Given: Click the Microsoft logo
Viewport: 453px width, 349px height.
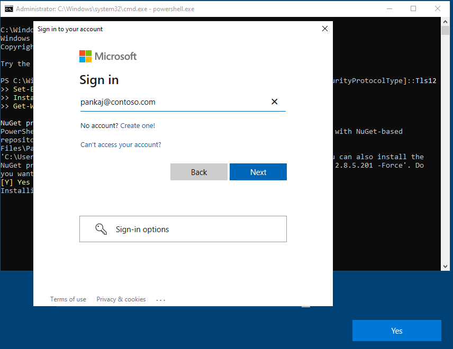Looking at the screenshot, I should coord(108,56).
